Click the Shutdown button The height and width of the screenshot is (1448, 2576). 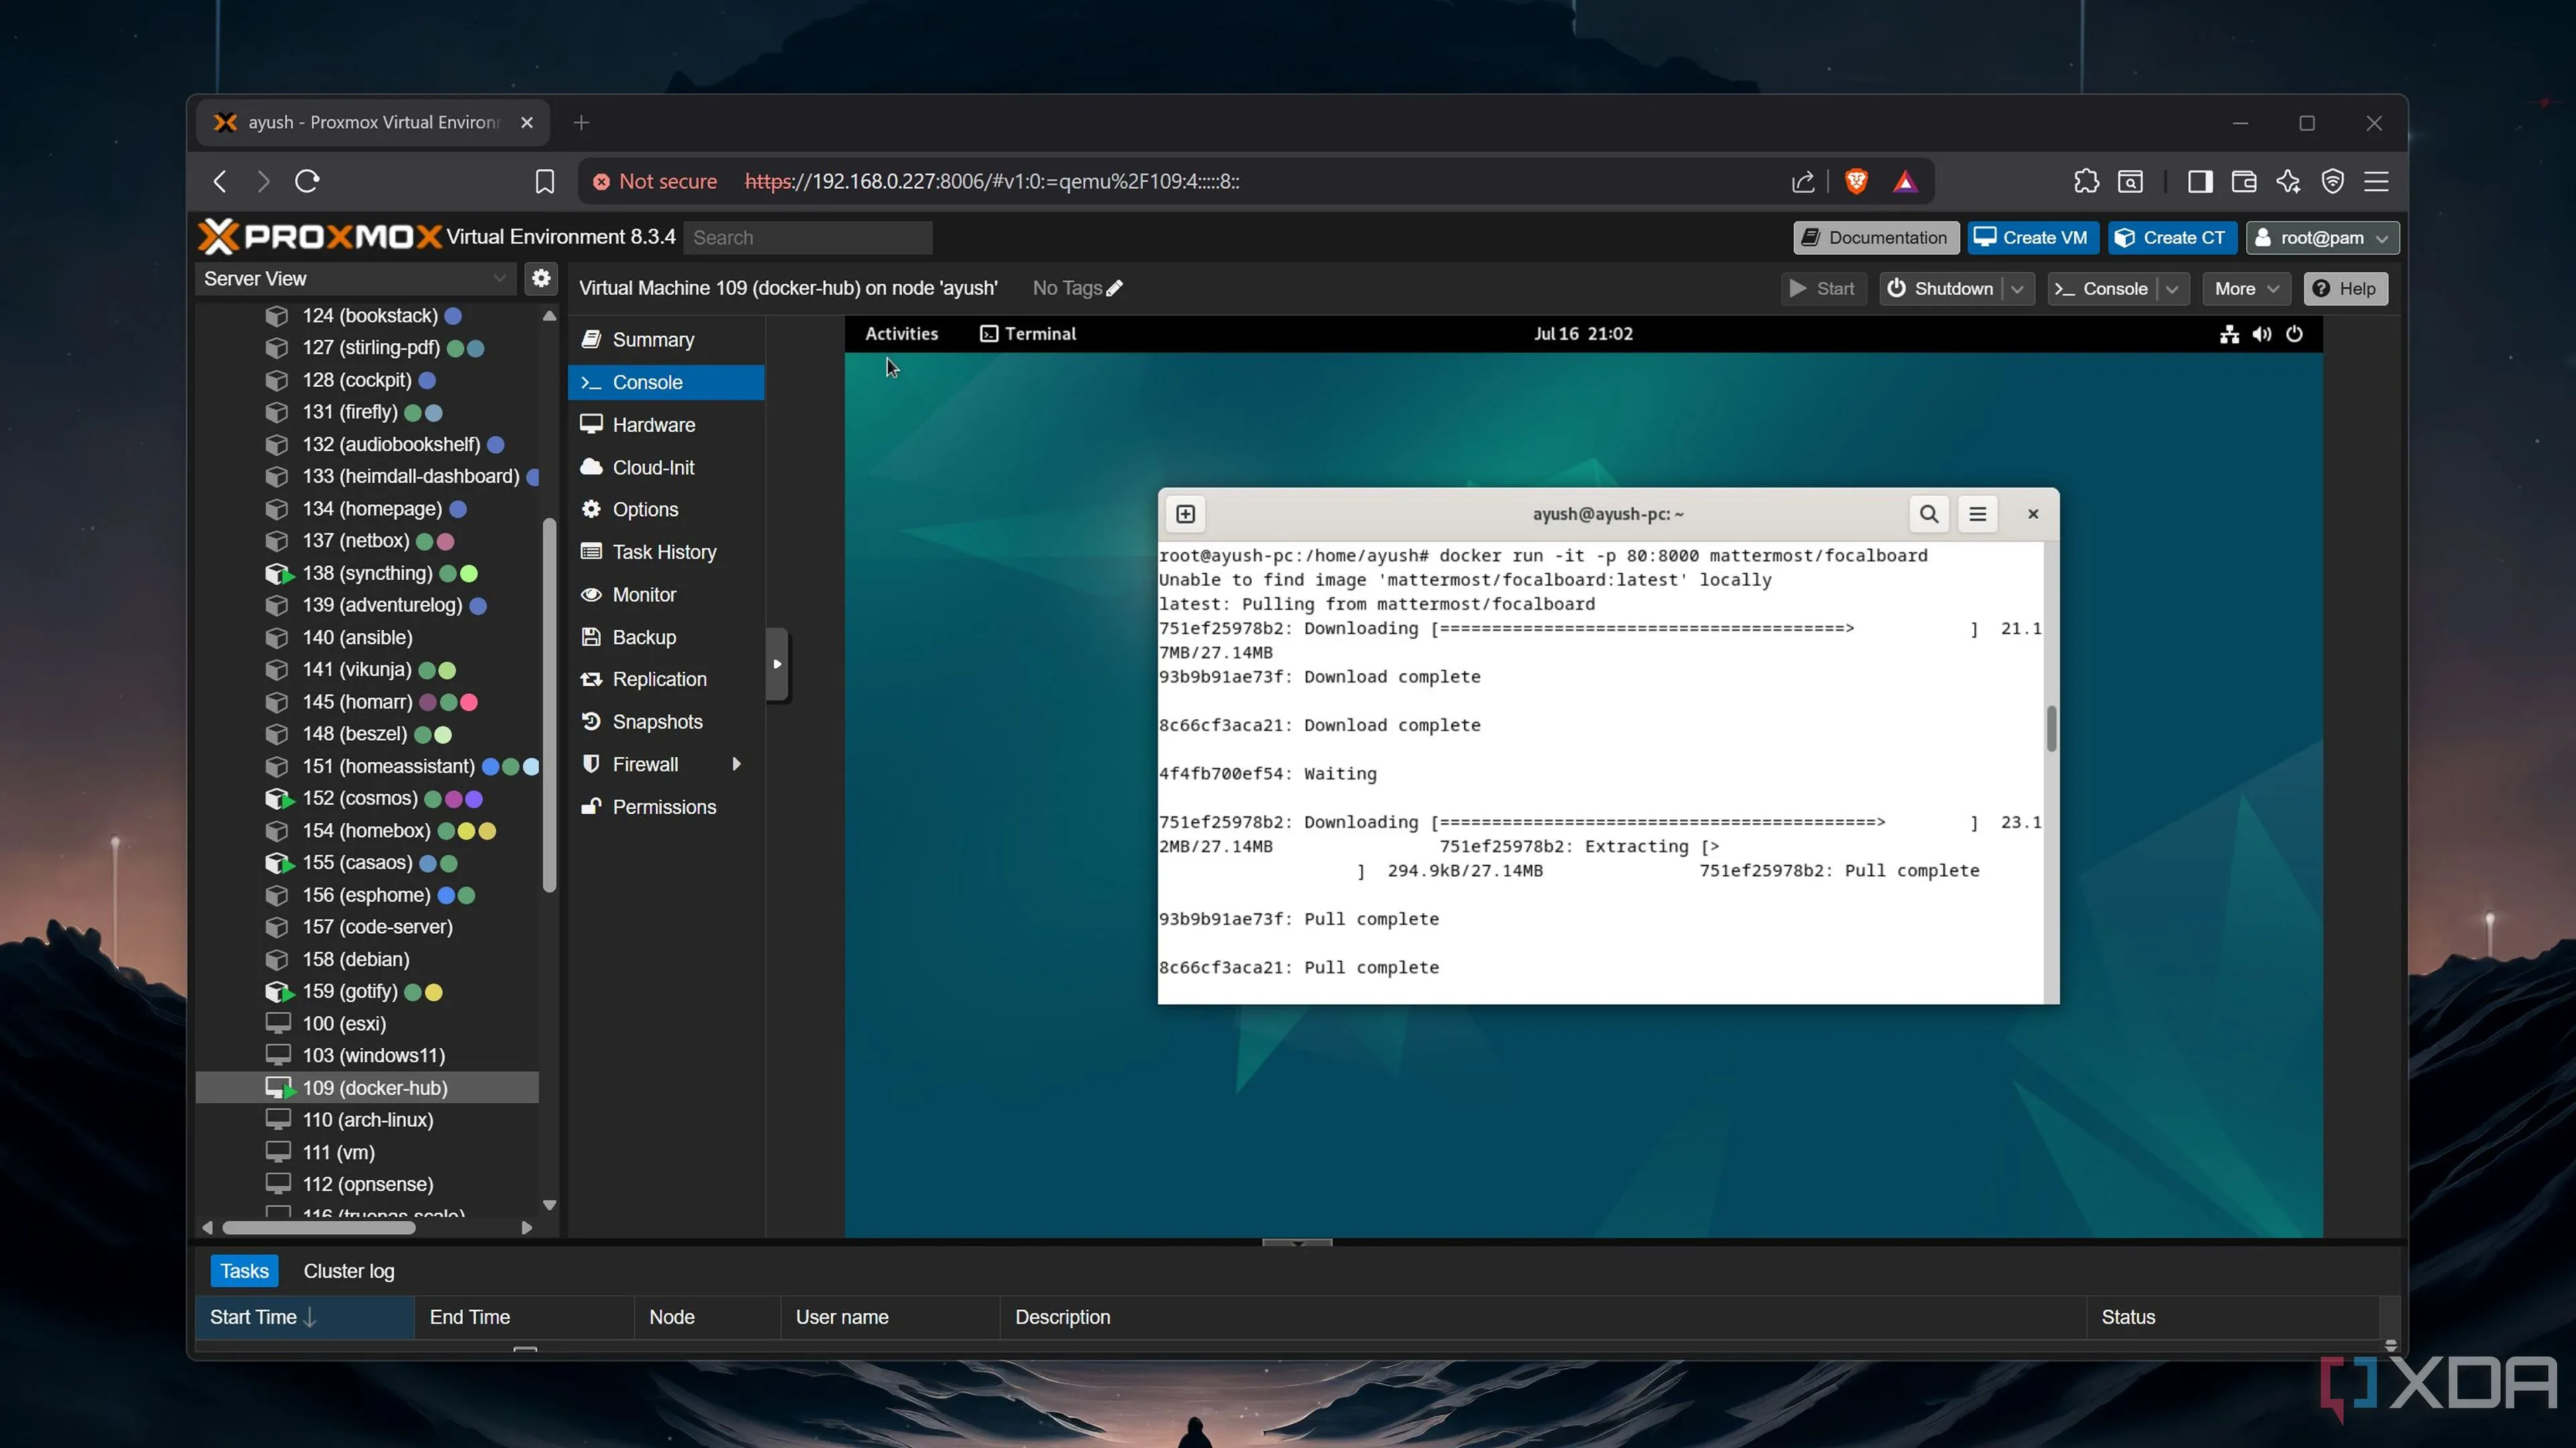coord(1941,289)
